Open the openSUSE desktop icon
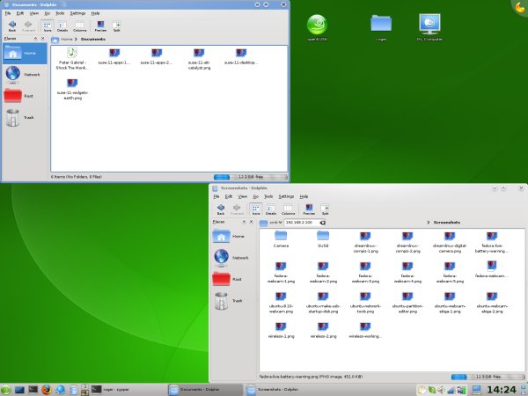Viewport: 528px width, 396px height. [x=319, y=26]
